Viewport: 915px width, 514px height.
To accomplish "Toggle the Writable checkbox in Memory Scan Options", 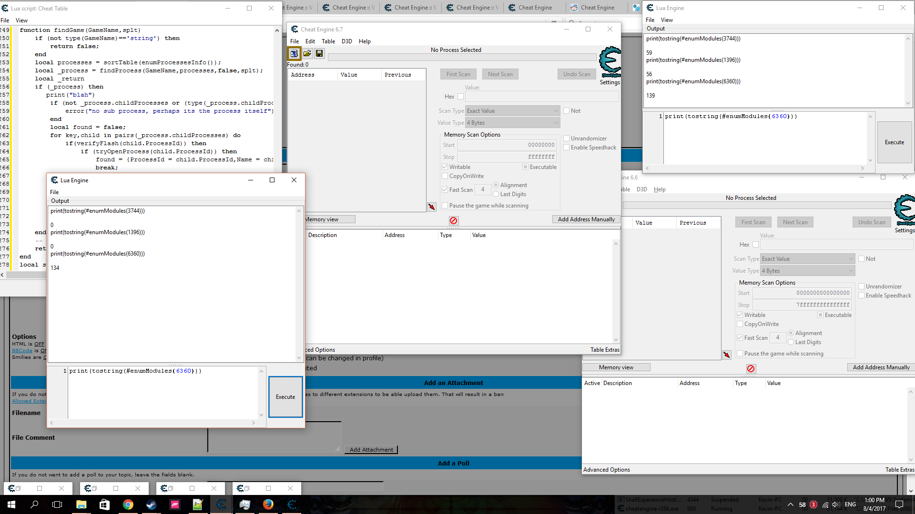I will pos(444,166).
